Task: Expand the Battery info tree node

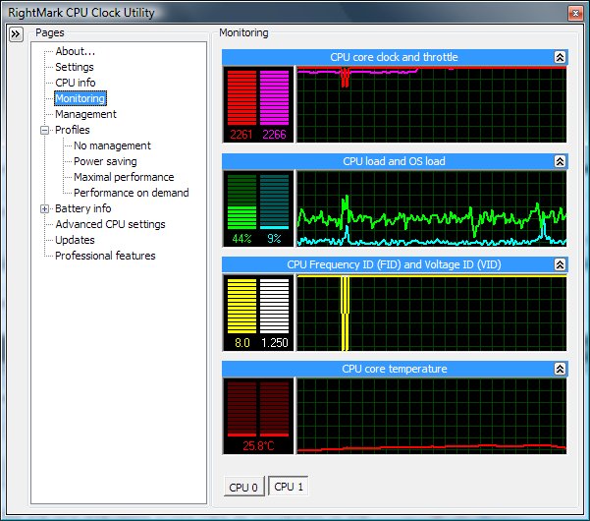Action: [x=45, y=208]
